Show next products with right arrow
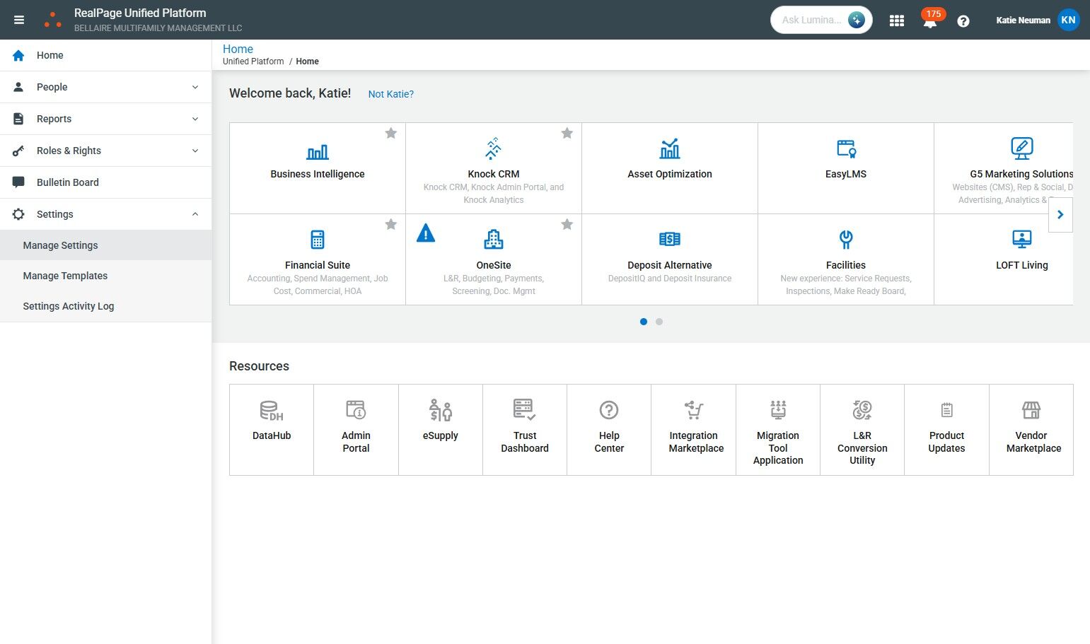The width and height of the screenshot is (1090, 644). (1060, 215)
